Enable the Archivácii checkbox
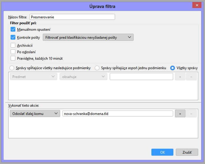This screenshot has width=205, height=164. coord(13,46)
